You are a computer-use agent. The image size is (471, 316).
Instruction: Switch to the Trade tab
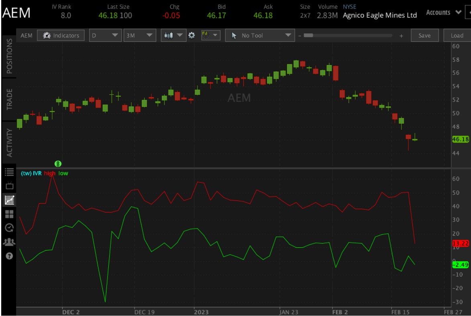point(9,99)
